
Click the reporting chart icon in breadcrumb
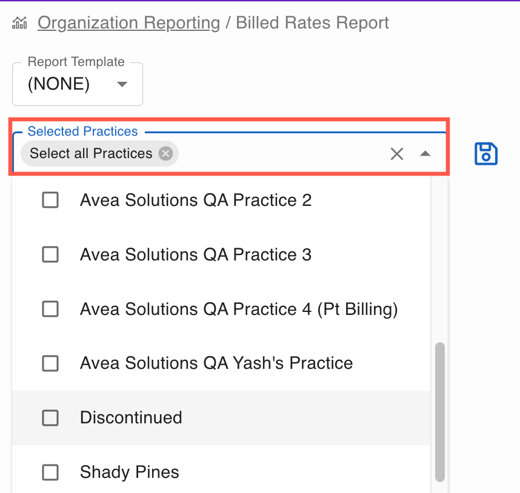click(20, 24)
